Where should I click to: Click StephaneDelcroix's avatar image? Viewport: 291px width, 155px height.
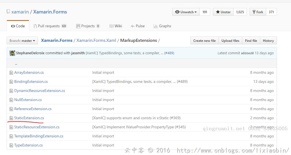(12, 53)
